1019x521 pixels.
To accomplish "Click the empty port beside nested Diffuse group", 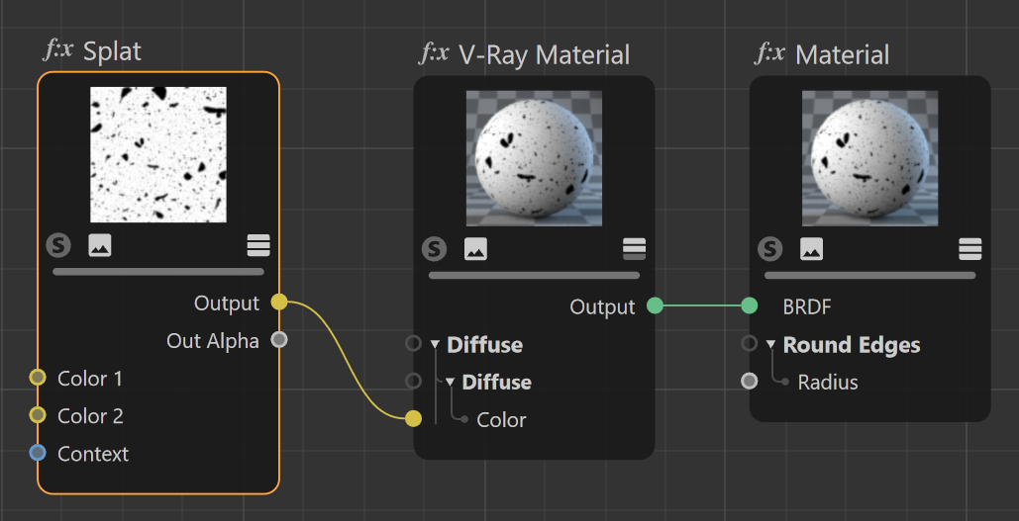I will pos(413,381).
